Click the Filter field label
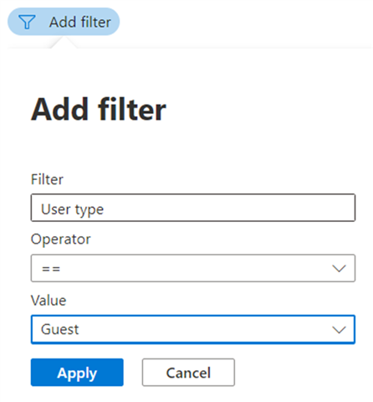 [47, 179]
